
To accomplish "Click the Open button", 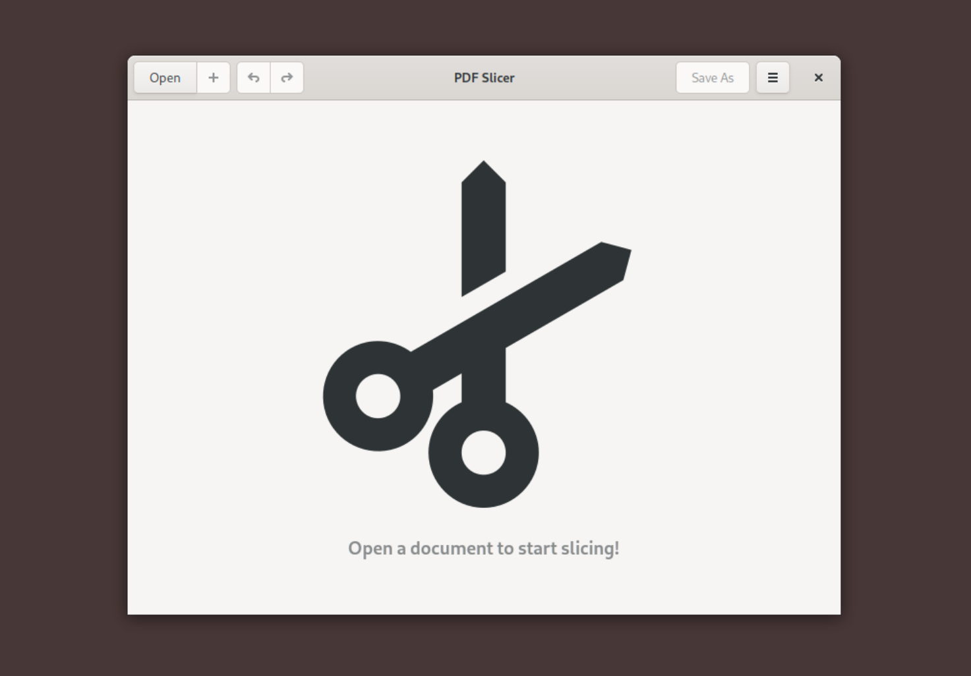I will pos(165,78).
